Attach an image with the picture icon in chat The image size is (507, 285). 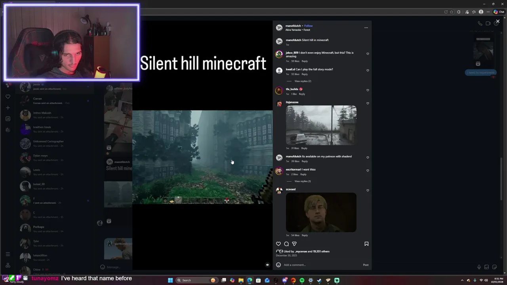click(x=486, y=267)
